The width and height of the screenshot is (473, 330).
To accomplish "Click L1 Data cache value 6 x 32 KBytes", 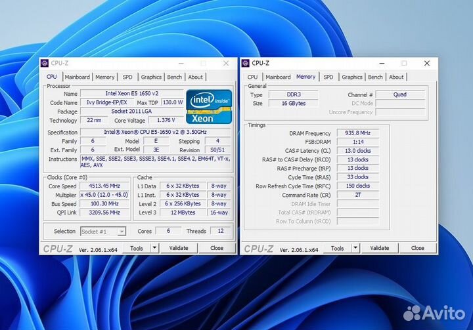I will pyautogui.click(x=183, y=186).
